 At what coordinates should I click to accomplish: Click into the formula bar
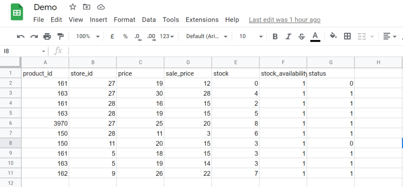(x=235, y=51)
